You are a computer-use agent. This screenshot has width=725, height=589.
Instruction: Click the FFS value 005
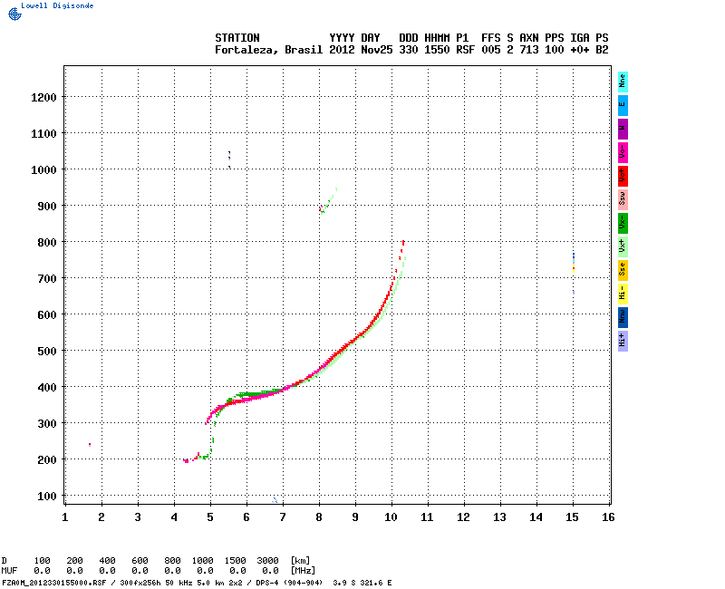click(x=491, y=50)
